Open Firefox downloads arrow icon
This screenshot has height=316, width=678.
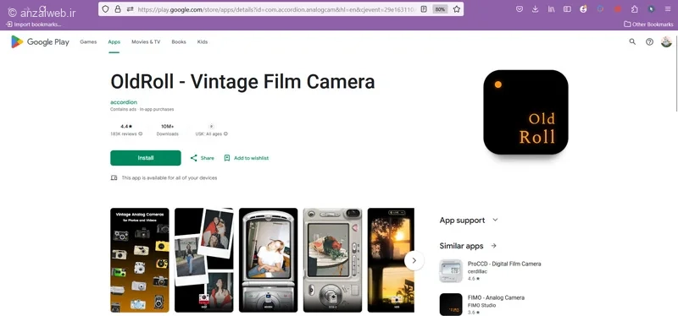click(x=536, y=9)
